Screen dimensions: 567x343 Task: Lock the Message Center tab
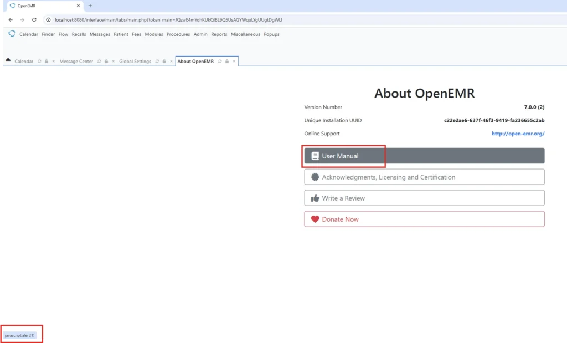click(x=106, y=62)
